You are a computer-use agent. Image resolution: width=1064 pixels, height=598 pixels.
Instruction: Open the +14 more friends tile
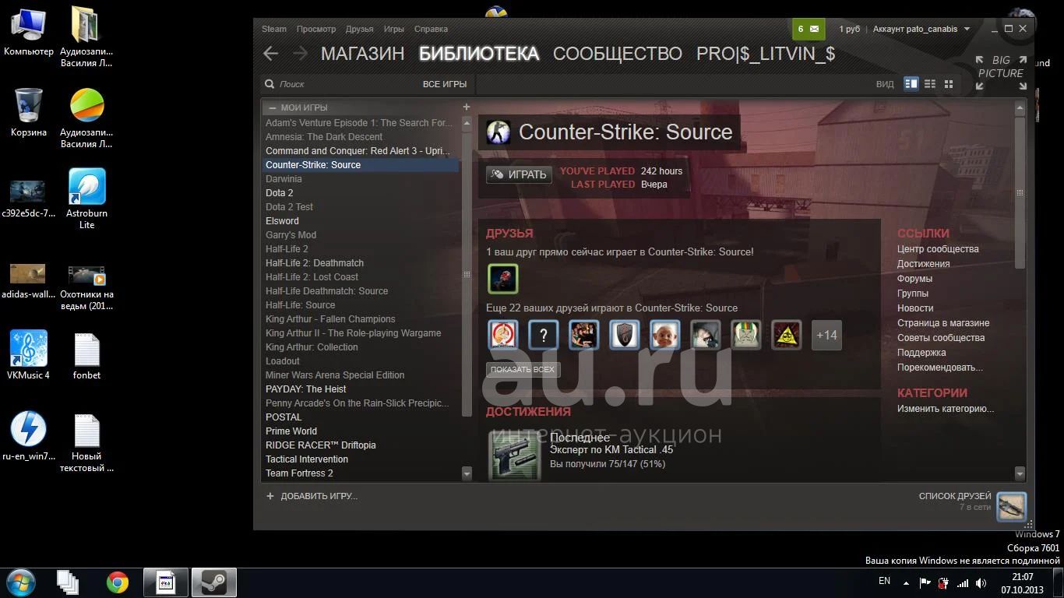click(826, 335)
